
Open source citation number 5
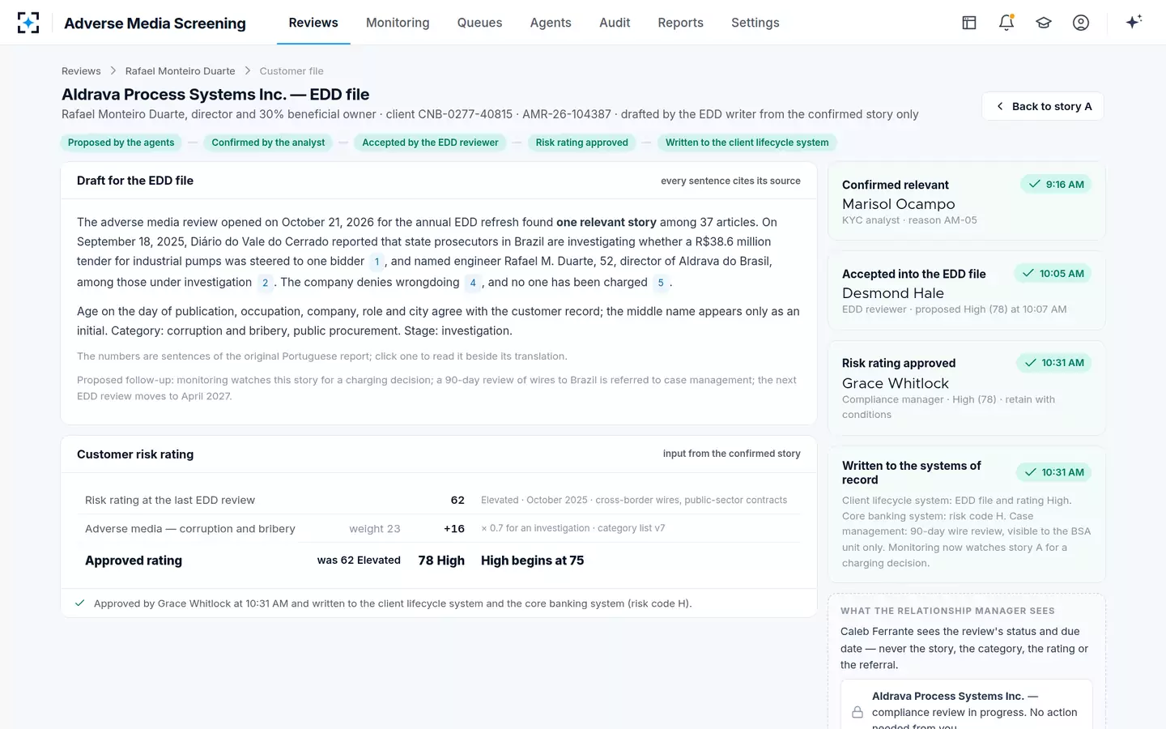[661, 283]
